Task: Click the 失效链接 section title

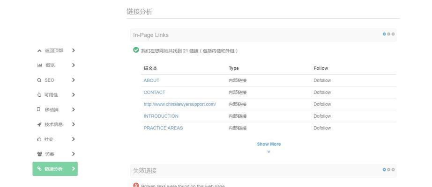Action: click(145, 171)
